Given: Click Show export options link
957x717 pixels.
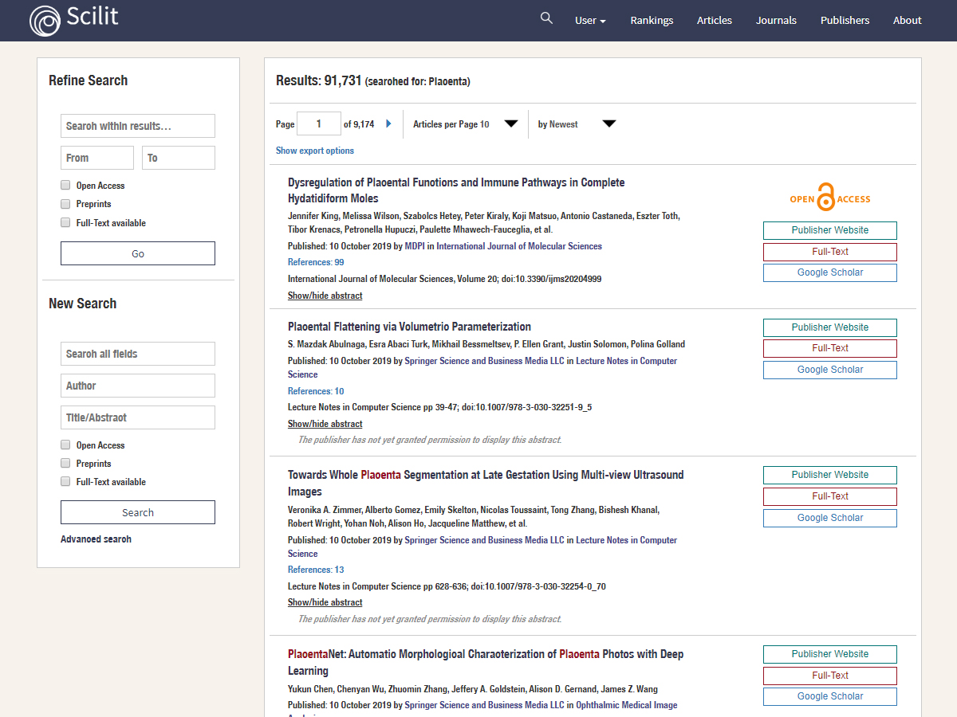Looking at the screenshot, I should click(315, 151).
